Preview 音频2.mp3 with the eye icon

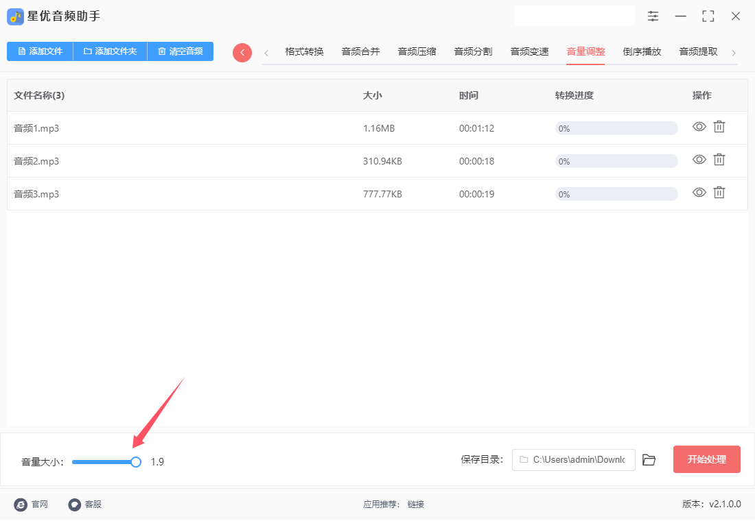pyautogui.click(x=699, y=160)
